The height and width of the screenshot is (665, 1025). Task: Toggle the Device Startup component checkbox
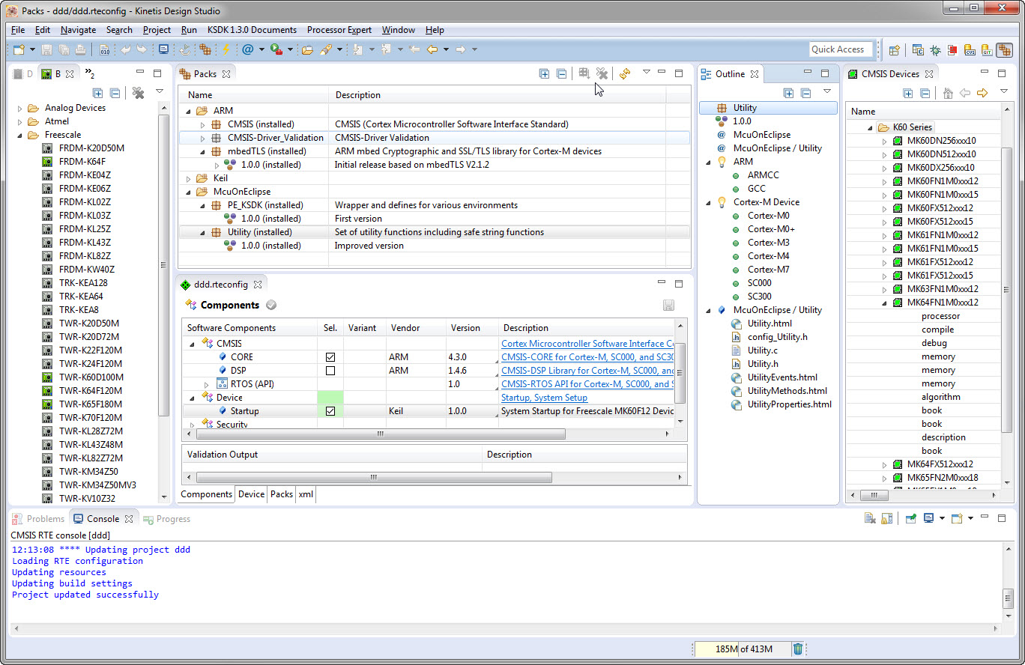coord(330,411)
